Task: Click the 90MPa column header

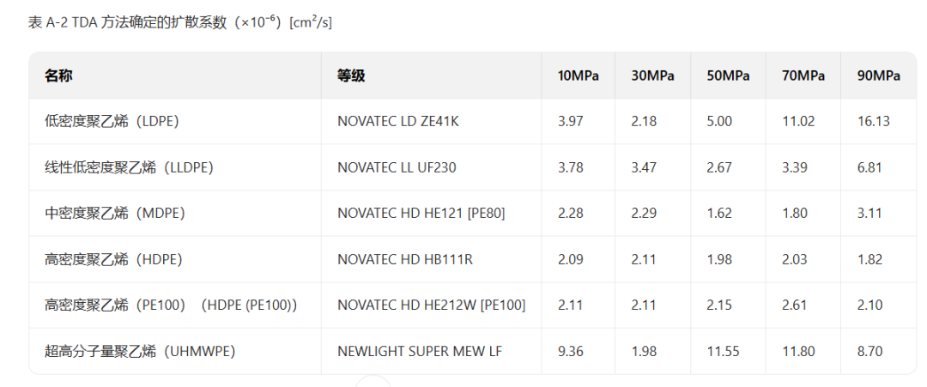Action: click(x=879, y=76)
